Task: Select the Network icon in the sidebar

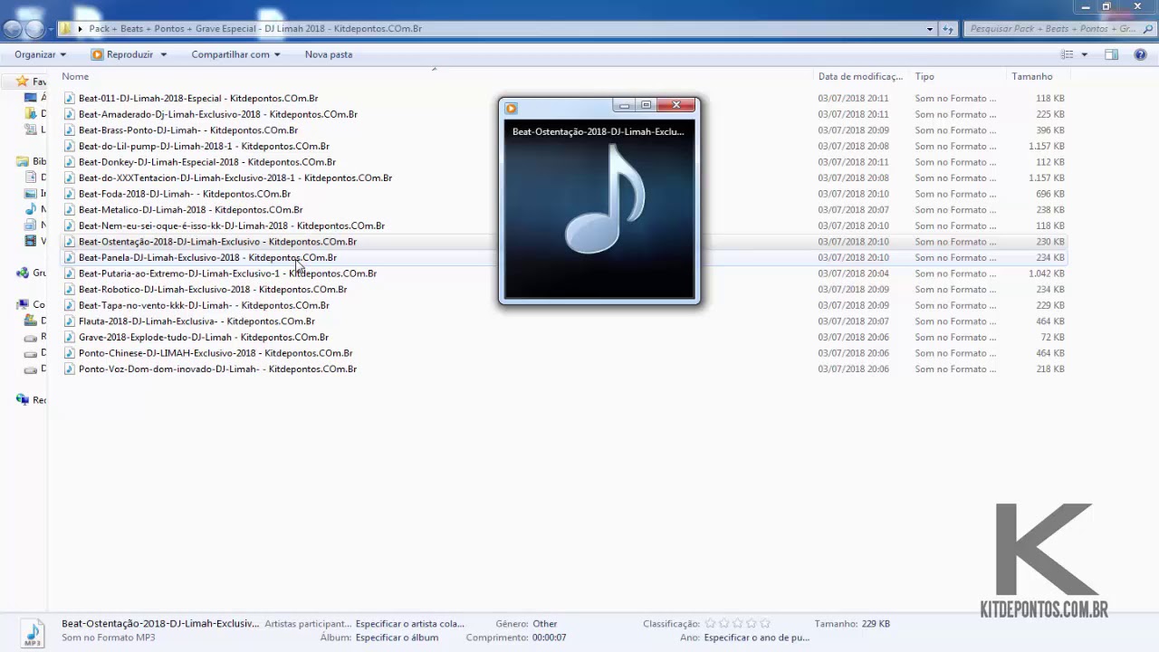Action: (23, 399)
